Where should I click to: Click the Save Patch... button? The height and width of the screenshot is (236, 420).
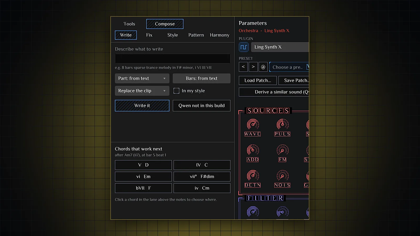click(x=294, y=81)
